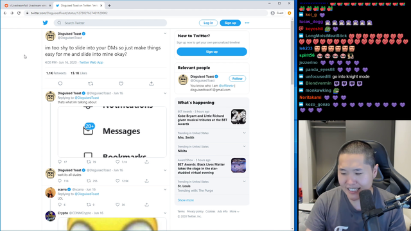This screenshot has width=411, height=231.
Task: Click the Guest profile icon
Action: click(272, 13)
